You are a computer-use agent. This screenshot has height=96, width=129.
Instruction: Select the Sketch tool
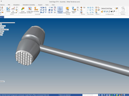8,10
